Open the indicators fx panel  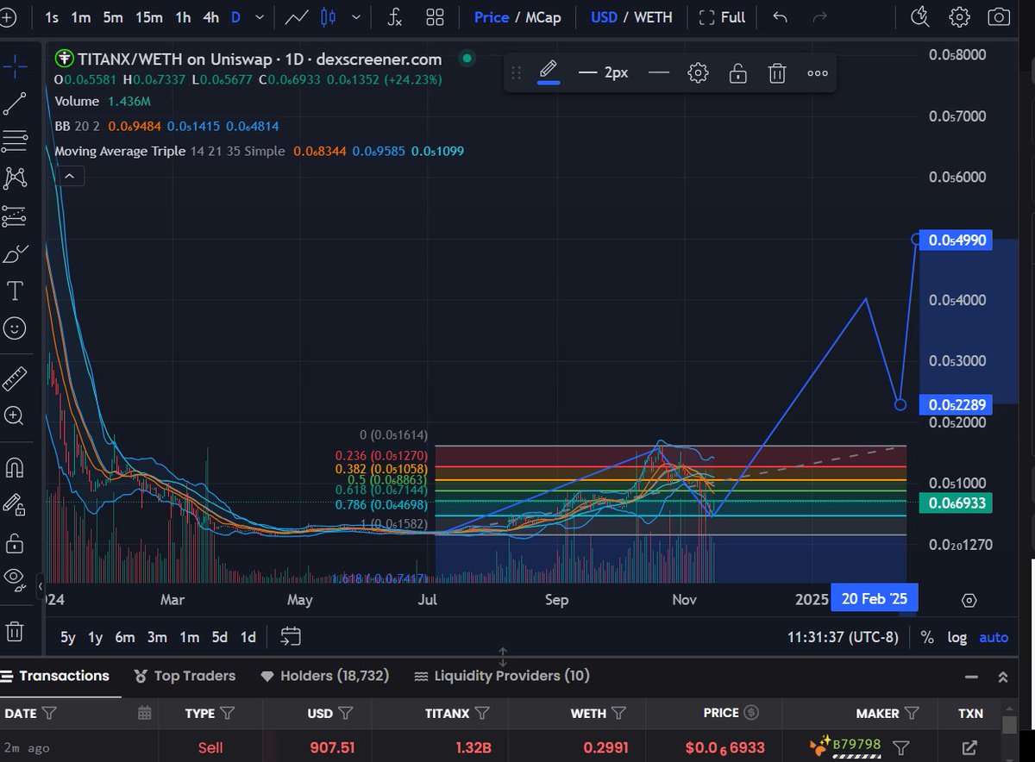(x=393, y=16)
